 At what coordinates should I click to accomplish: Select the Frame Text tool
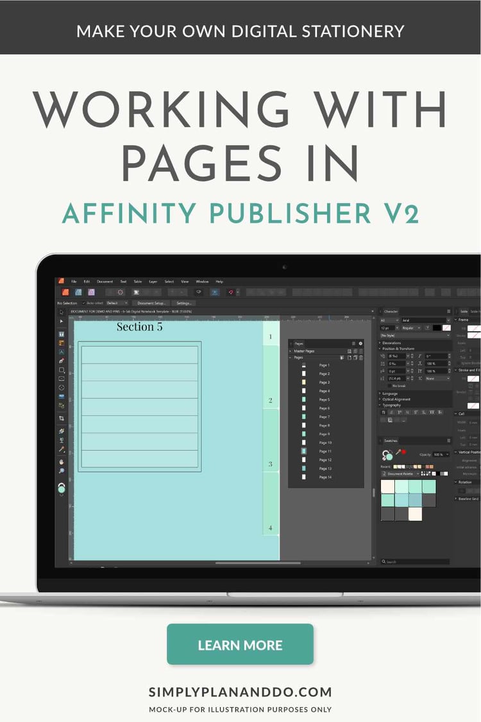(x=61, y=334)
